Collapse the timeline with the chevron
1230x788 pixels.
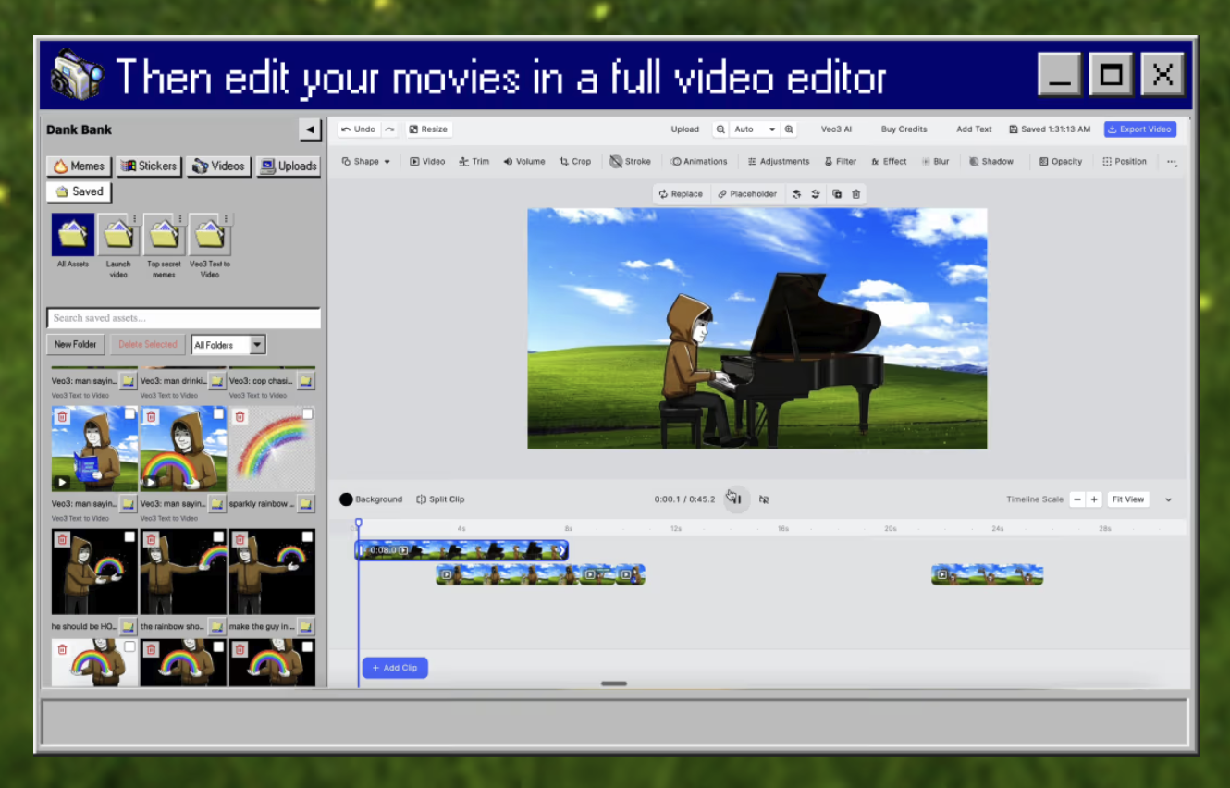coord(1168,499)
